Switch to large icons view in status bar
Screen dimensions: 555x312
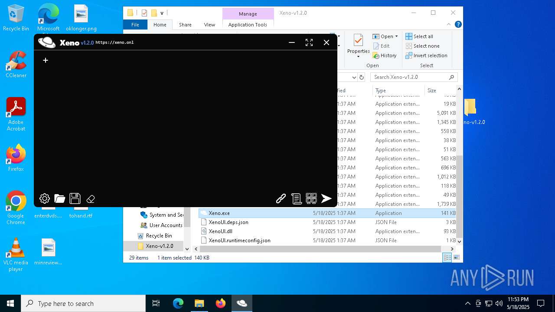click(457, 258)
